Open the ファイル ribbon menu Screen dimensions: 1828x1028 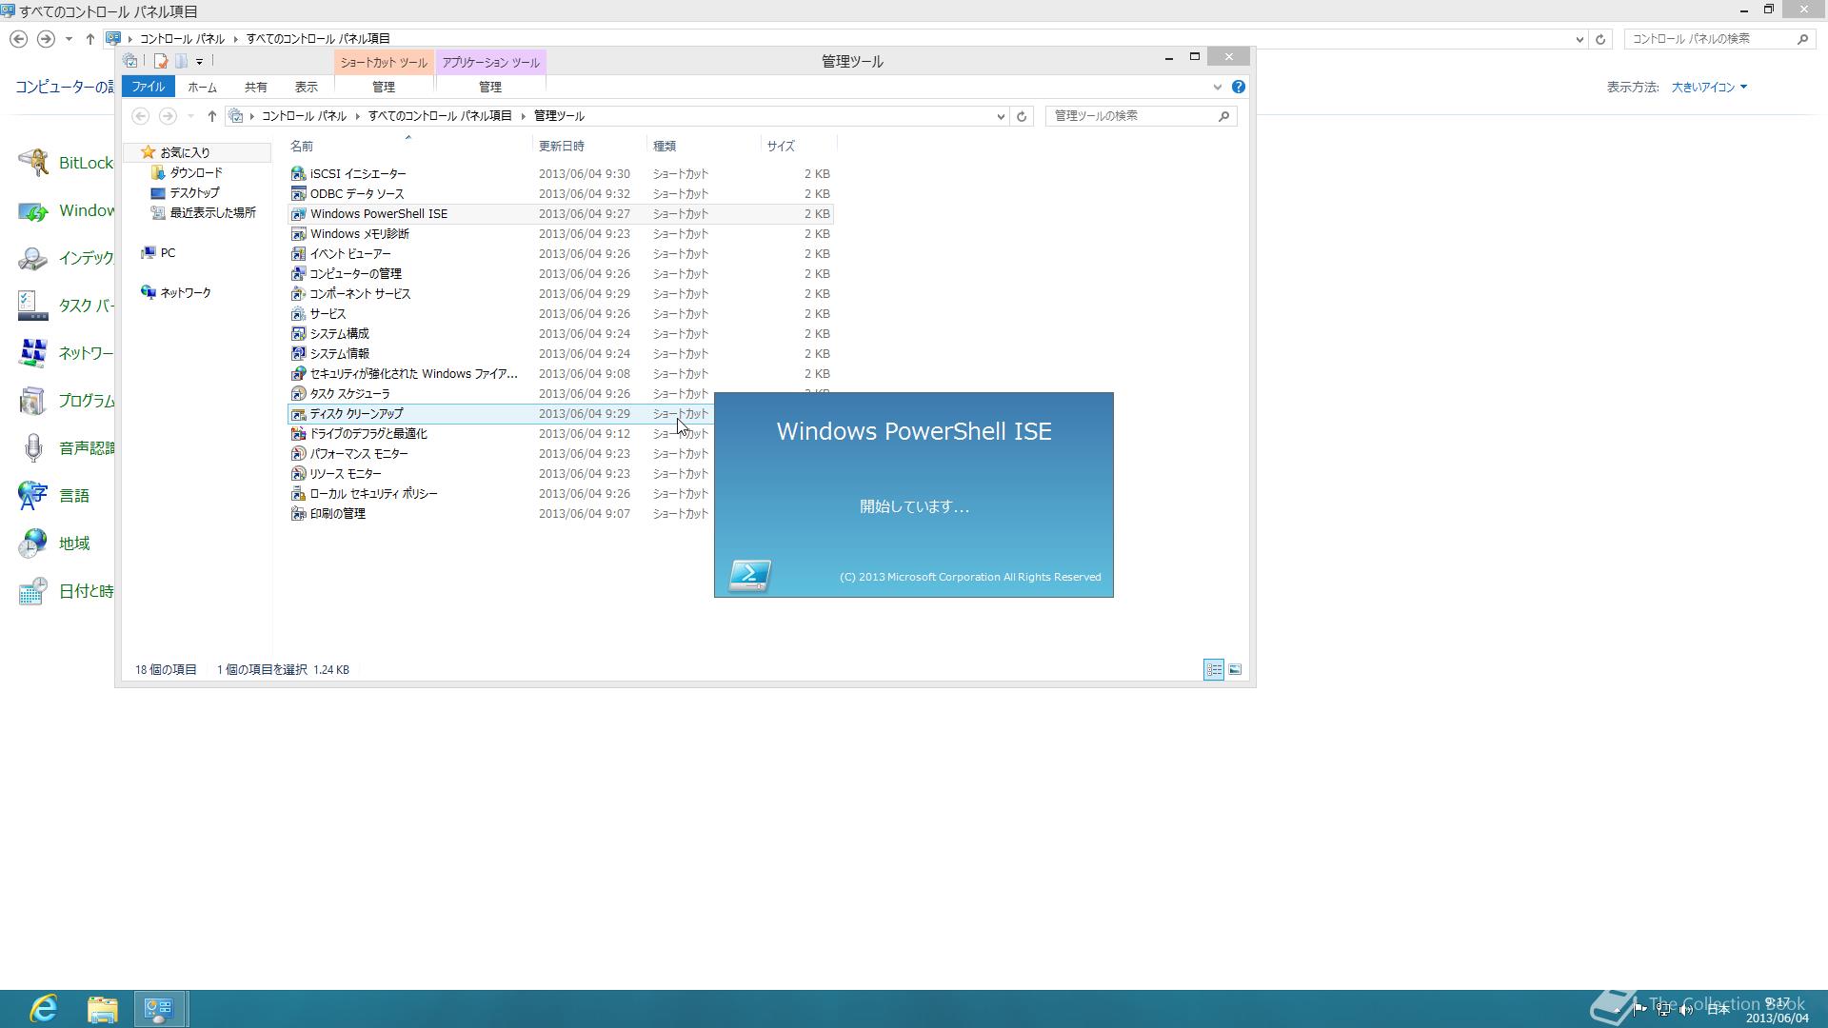pyautogui.click(x=148, y=87)
